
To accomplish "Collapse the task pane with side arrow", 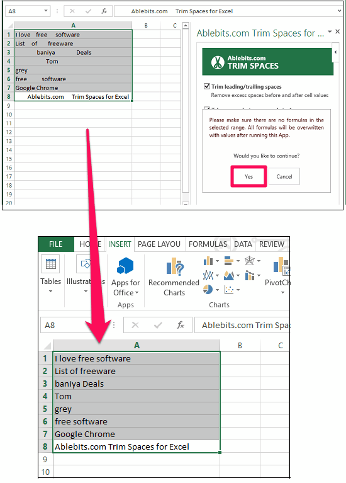I will click(335, 52).
